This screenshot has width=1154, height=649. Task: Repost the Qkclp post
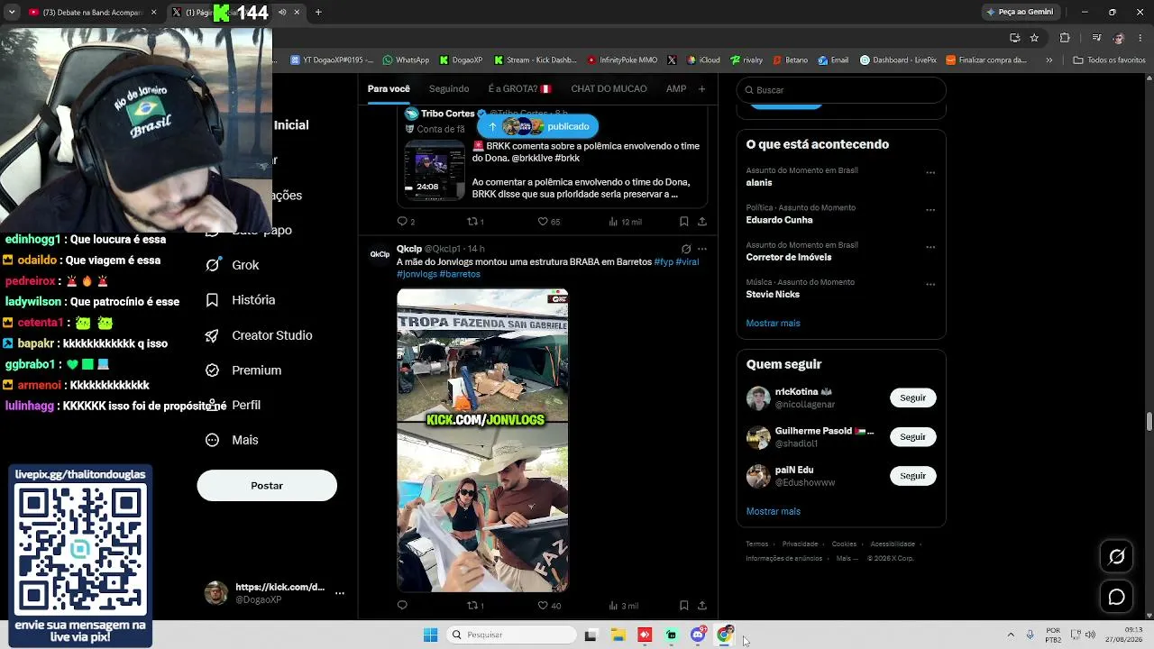[x=475, y=606]
